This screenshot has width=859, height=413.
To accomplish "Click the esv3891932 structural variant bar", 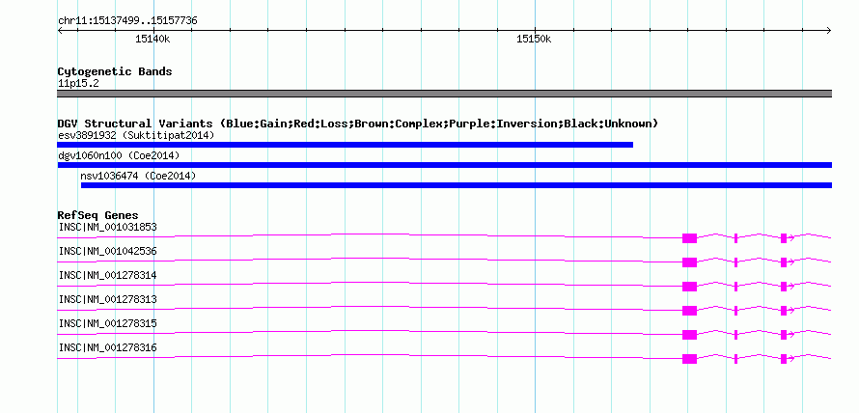I will pos(346,145).
